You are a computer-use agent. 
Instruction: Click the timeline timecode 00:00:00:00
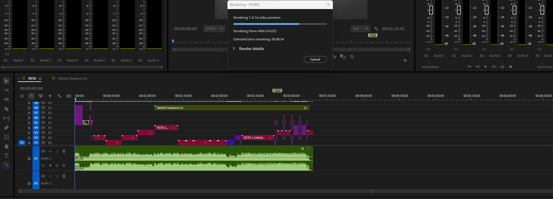[32, 88]
